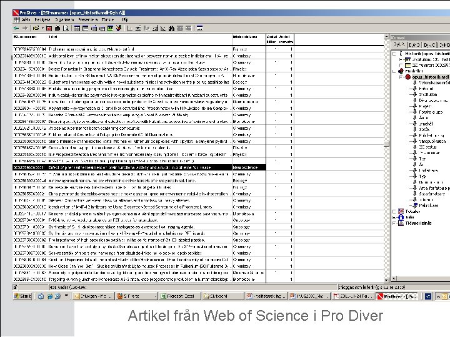Open the Fönster menu

[107, 19]
